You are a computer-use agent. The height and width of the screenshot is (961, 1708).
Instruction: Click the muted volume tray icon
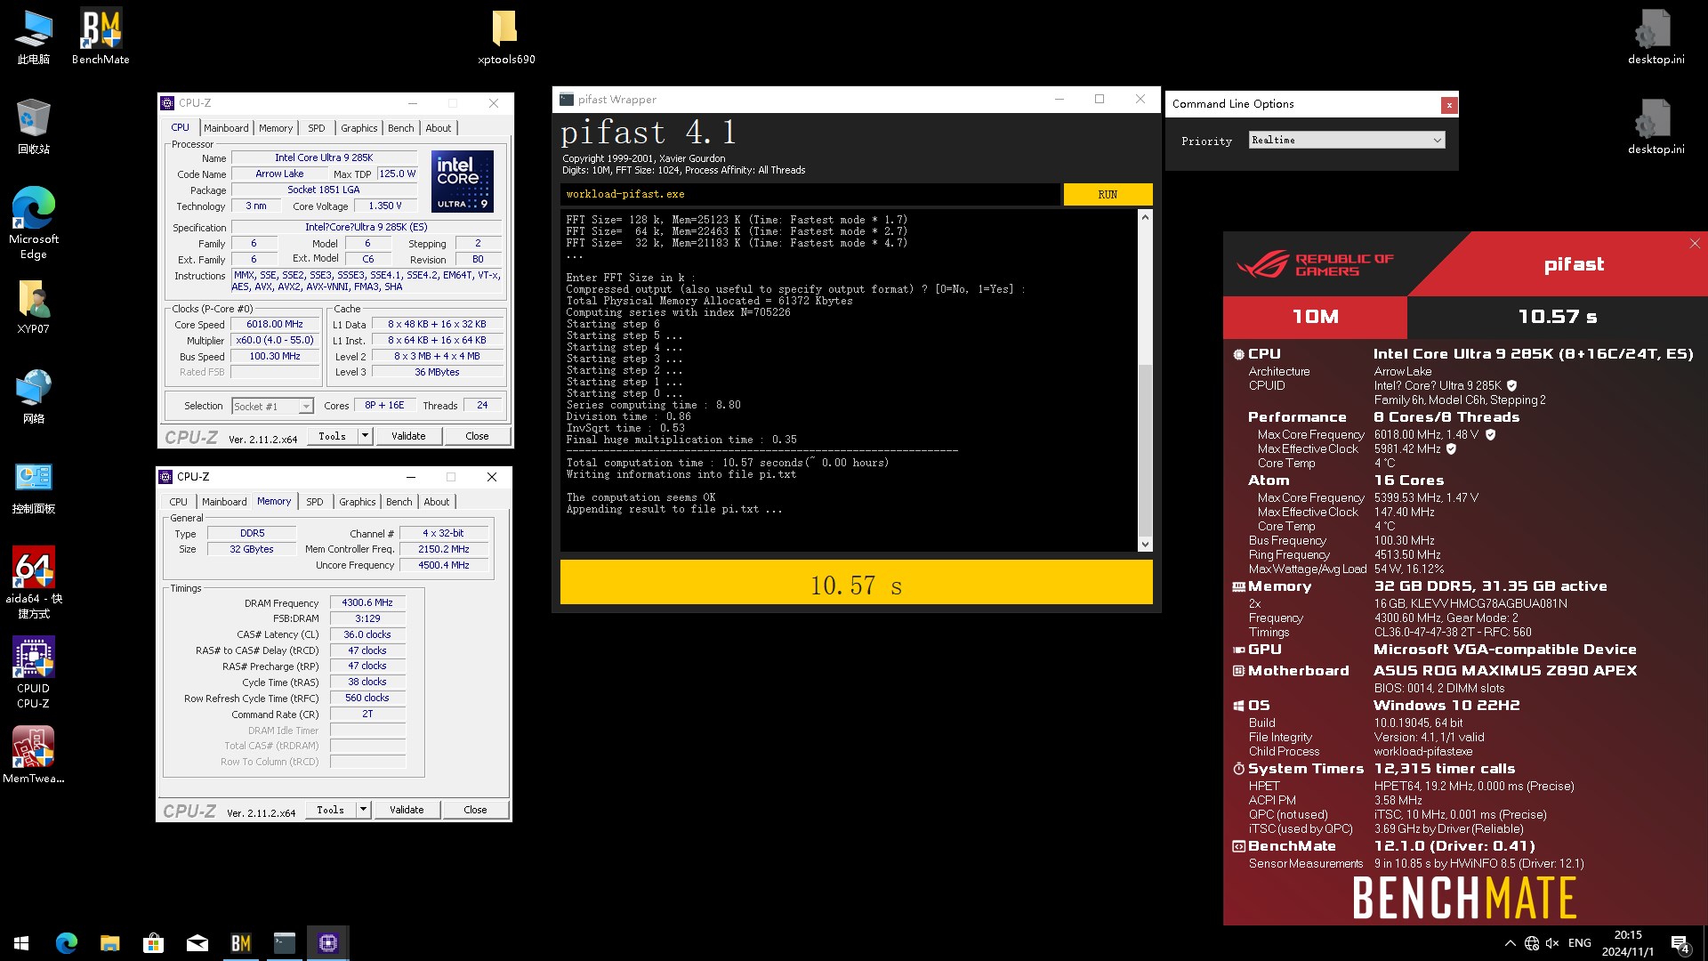coord(1553,943)
